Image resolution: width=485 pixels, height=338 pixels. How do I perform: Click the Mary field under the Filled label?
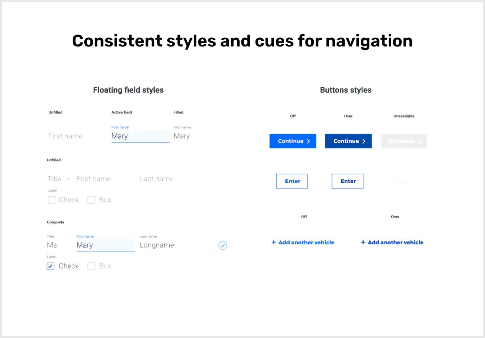[x=196, y=137]
